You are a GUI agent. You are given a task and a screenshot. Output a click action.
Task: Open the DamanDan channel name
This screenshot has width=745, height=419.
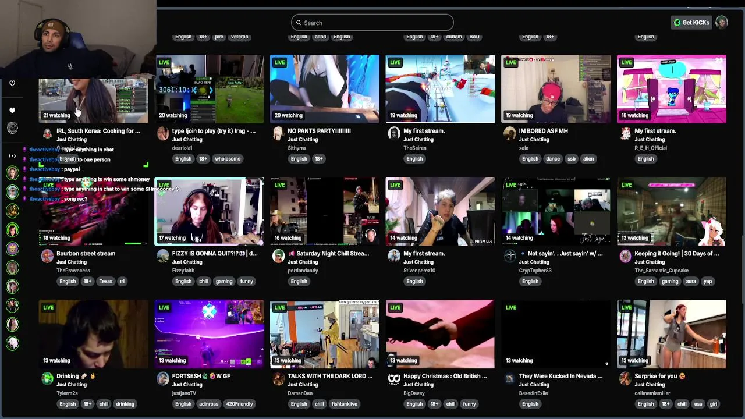(x=300, y=393)
